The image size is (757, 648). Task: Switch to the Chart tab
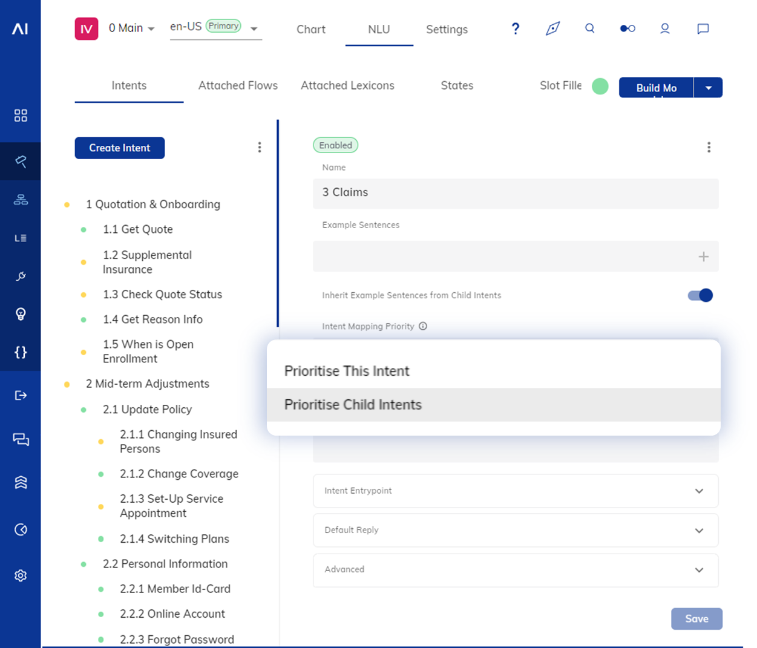coord(311,29)
